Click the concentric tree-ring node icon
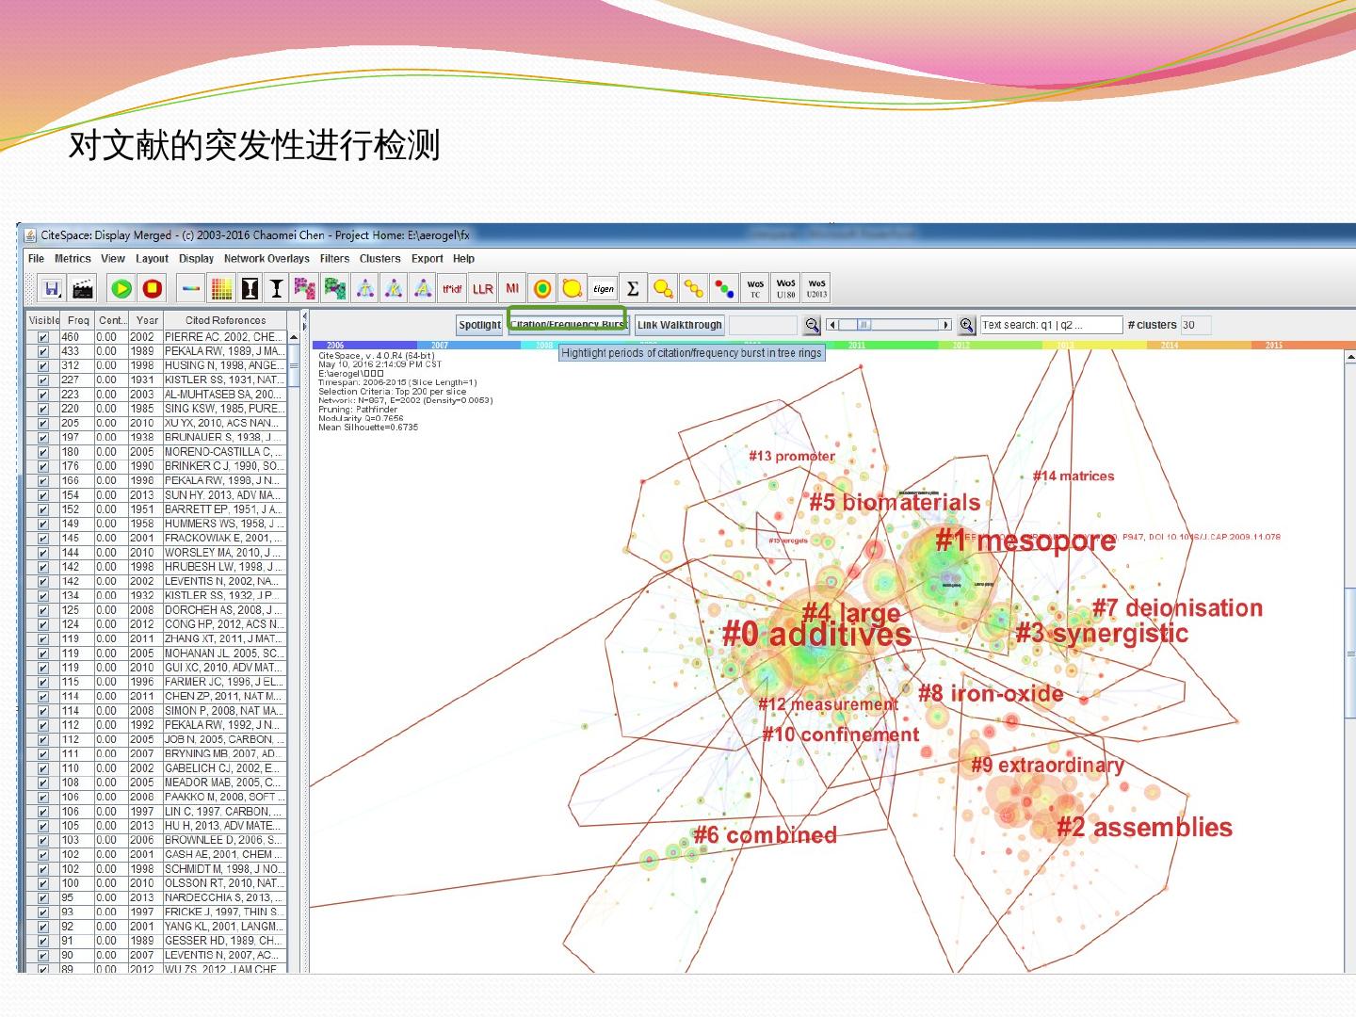Screen dimensions: 1356x1017 542,288
